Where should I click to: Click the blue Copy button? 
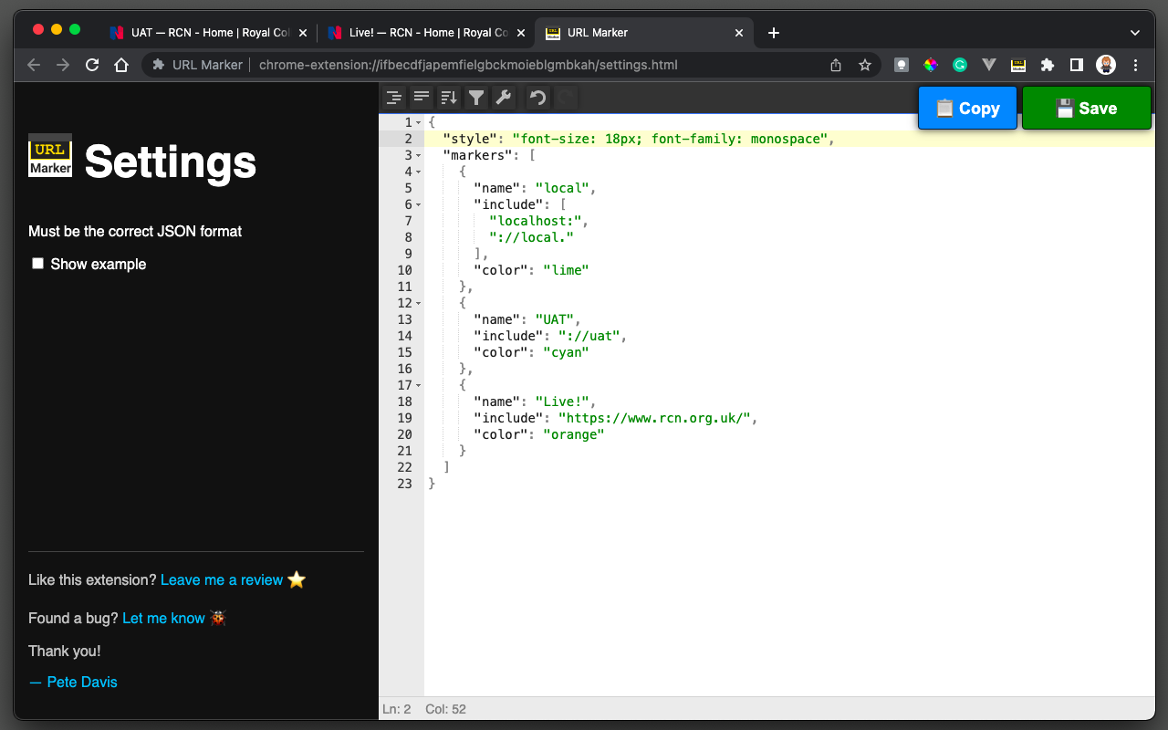[967, 108]
